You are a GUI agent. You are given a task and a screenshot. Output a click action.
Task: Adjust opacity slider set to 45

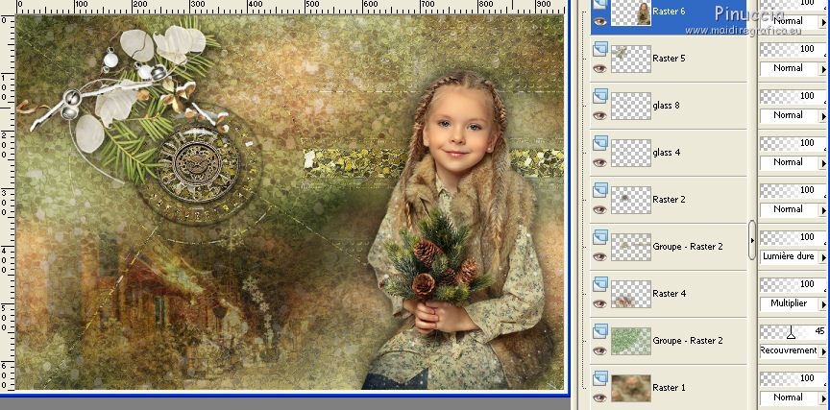coord(791,333)
